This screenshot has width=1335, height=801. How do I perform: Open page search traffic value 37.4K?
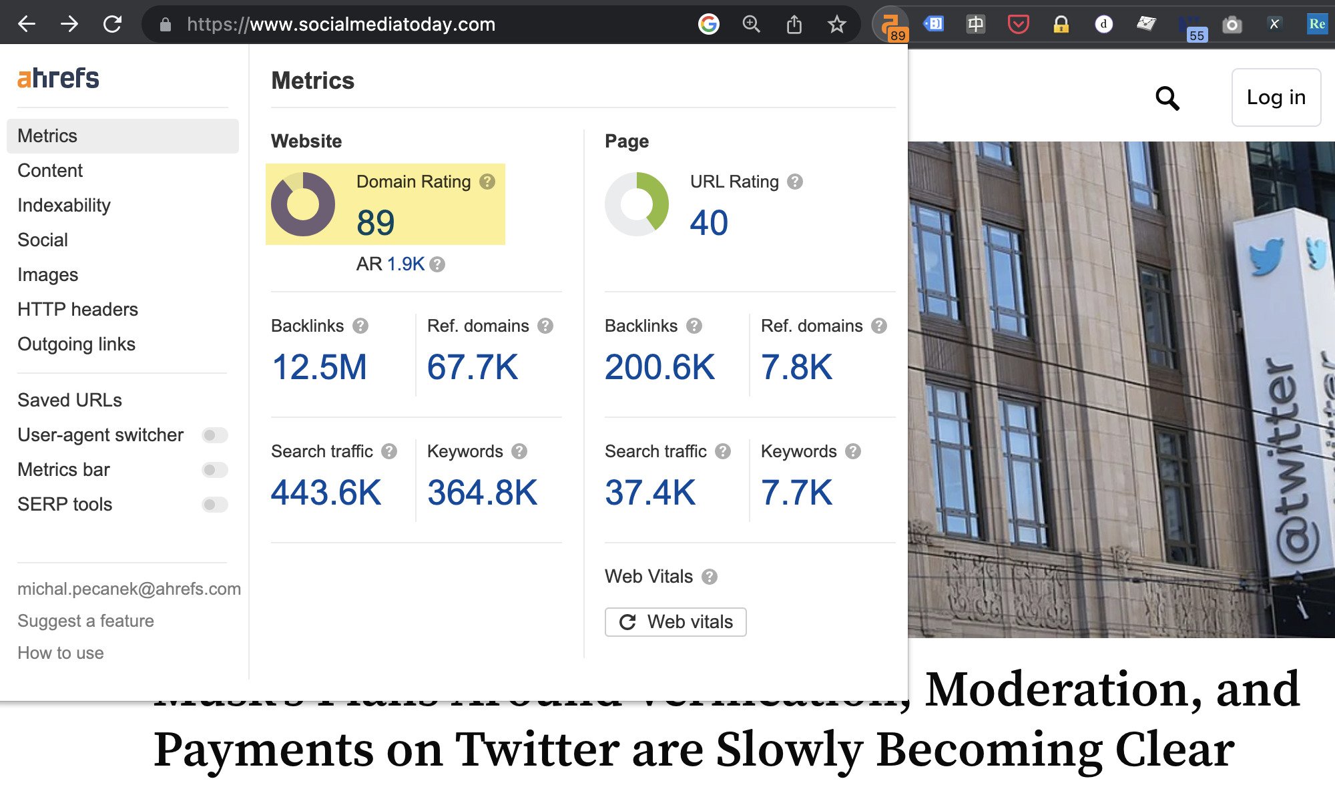(x=650, y=493)
